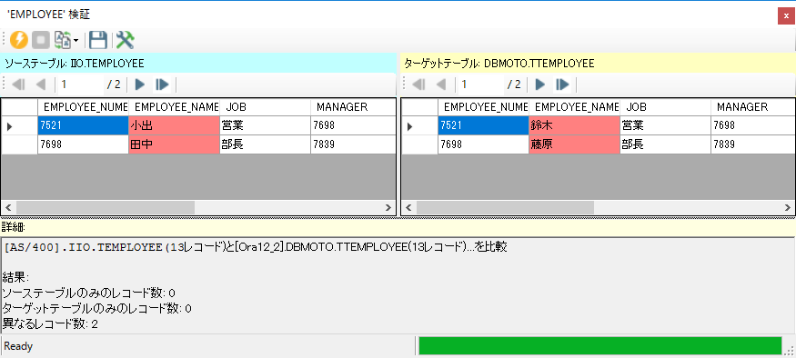
Task: Go to previous page in source table navigator
Action: [41, 85]
